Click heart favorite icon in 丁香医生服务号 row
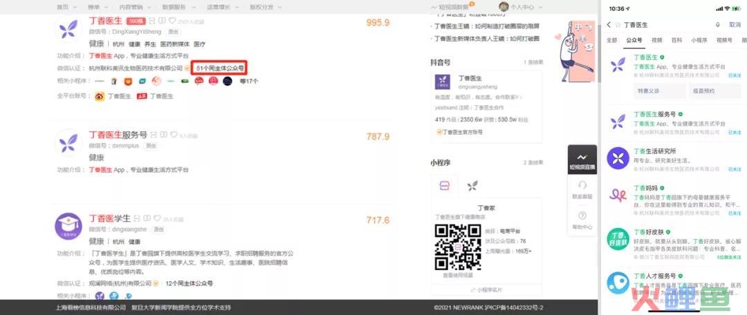Image resolution: width=747 pixels, height=315 pixels. [174, 135]
